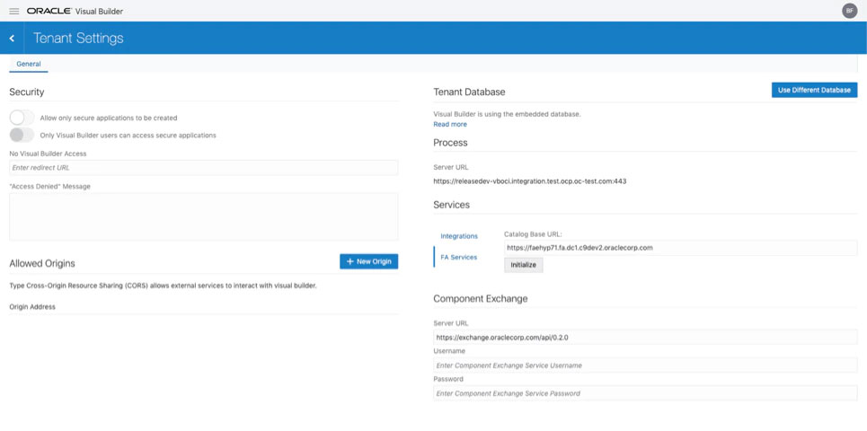
Task: Click the Security section heading
Action: coord(27,92)
